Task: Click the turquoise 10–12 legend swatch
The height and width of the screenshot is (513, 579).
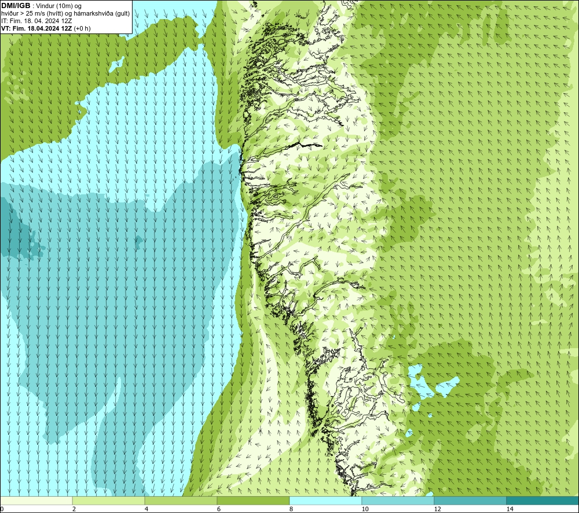Action: pos(398,501)
